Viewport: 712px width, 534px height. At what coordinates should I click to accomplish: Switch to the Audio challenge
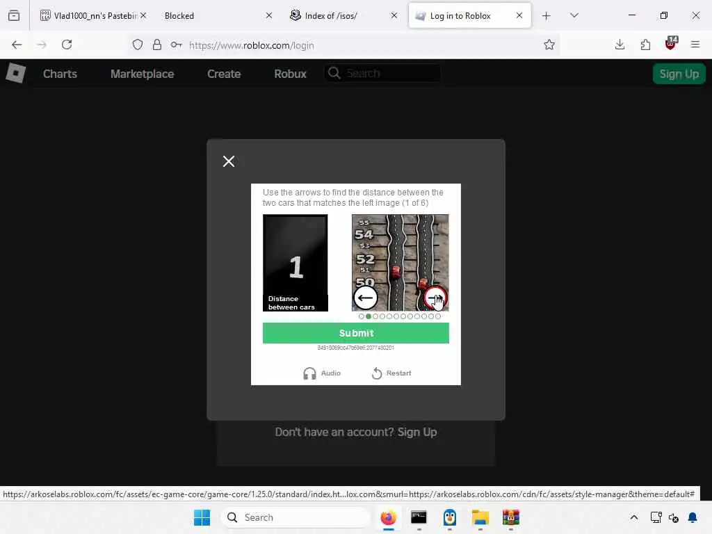coord(321,373)
